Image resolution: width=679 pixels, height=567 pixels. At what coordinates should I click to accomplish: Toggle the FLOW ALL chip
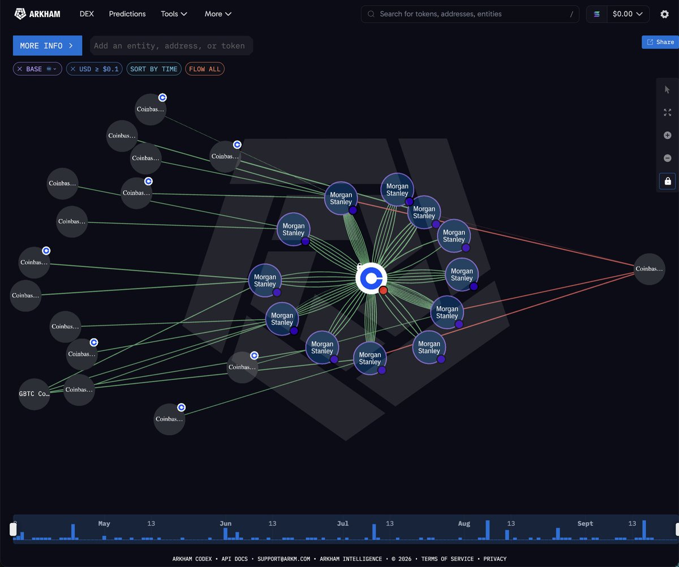205,69
